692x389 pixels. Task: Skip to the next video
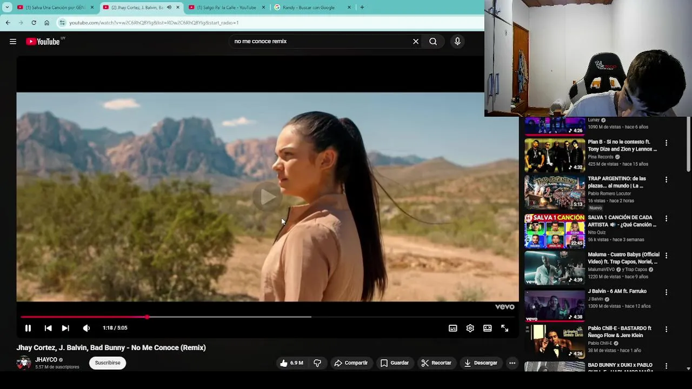(65, 328)
